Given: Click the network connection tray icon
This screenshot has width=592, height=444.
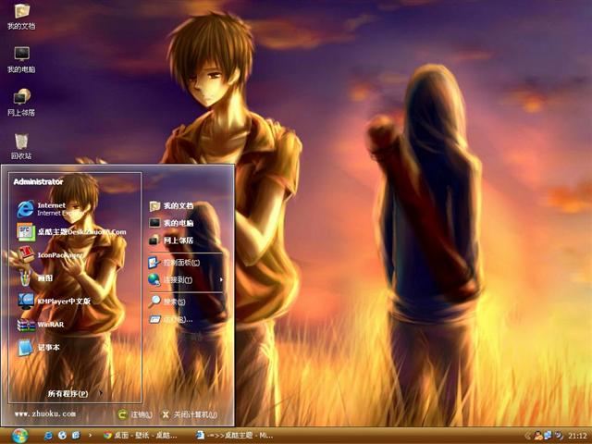Looking at the screenshot, I should click(548, 436).
